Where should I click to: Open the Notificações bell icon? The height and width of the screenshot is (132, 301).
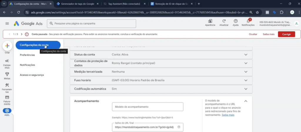[x=248, y=21]
